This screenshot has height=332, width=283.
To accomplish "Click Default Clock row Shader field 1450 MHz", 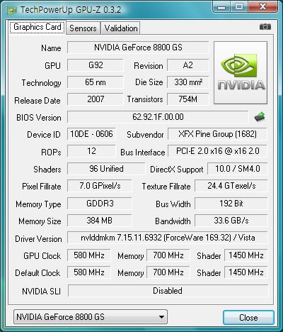I will pyautogui.click(x=246, y=272).
